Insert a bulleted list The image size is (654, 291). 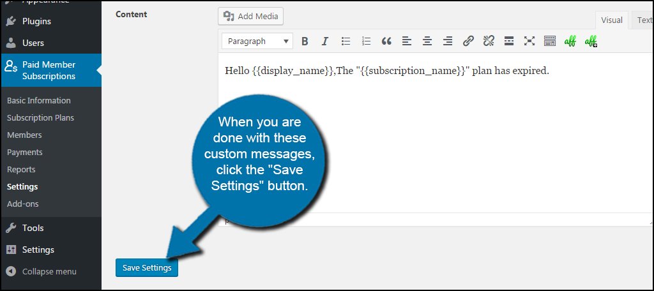coord(346,41)
